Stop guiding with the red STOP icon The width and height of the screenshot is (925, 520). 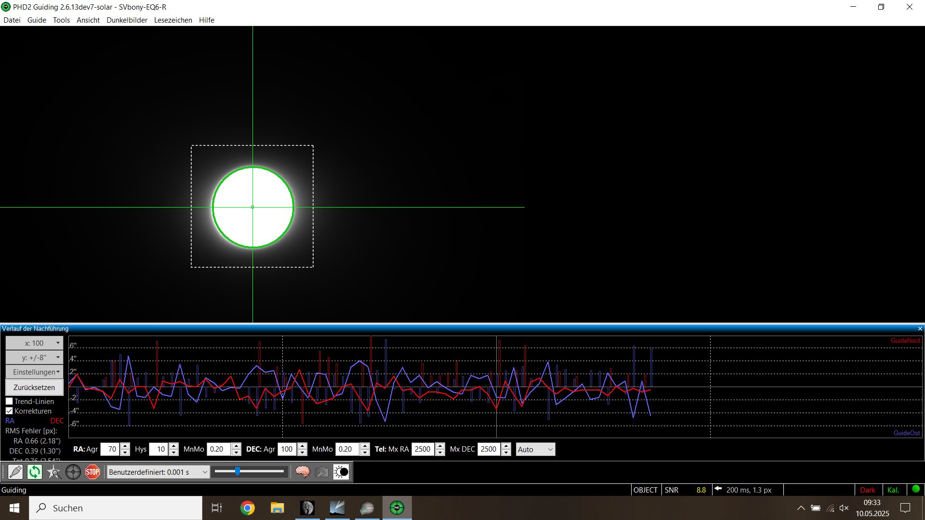(x=92, y=472)
